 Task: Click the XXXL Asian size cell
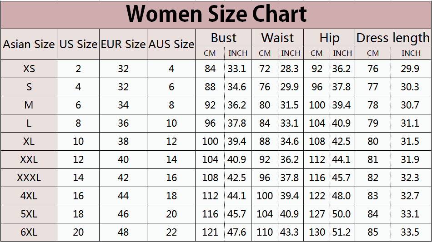coord(29,178)
